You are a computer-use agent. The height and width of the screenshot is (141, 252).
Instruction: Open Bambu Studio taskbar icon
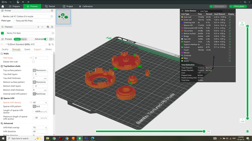coord(80,138)
